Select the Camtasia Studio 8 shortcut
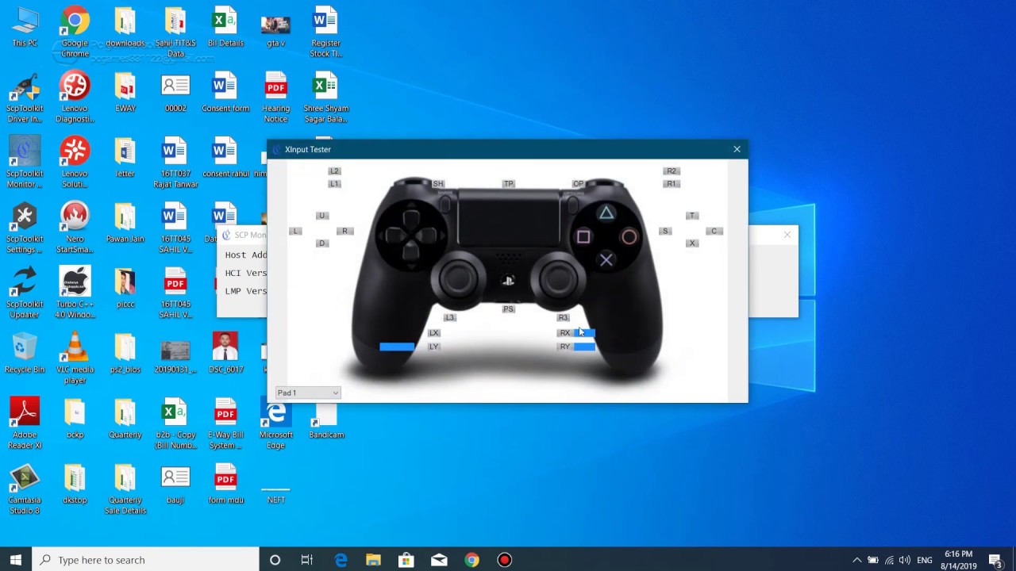This screenshot has height=571, width=1016. [25, 489]
